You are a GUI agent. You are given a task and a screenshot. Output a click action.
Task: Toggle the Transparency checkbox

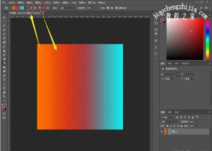117,8
